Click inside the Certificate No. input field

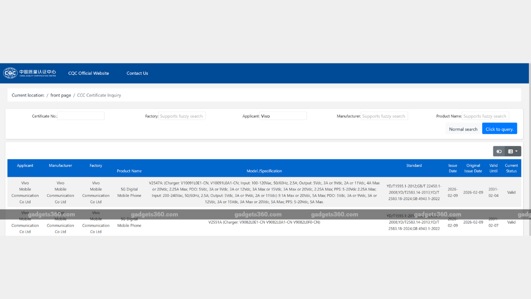tap(81, 115)
